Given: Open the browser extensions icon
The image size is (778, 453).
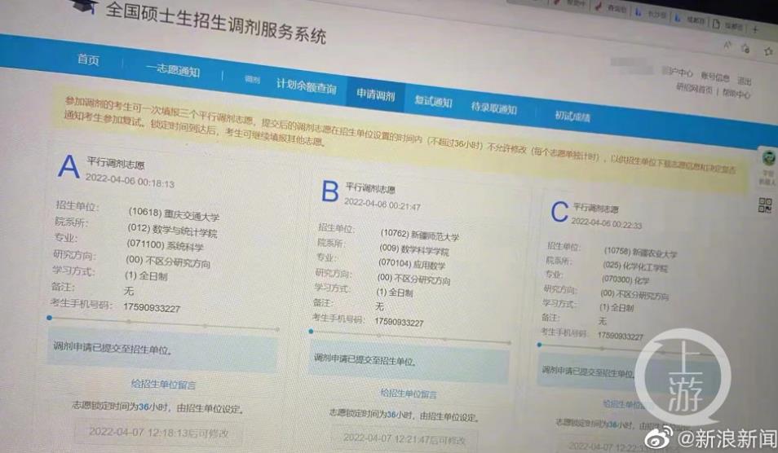Looking at the screenshot, I should click(x=745, y=49).
